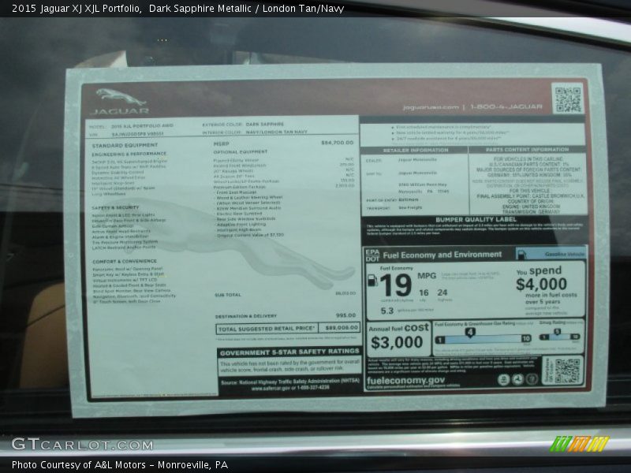Click the fuel pump icon in Gasoline Vehicle badge
The width and height of the screenshot is (631, 473).
coord(521,254)
